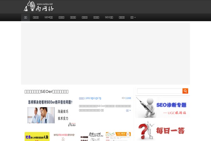
Task: Click the read-more link after the excerpt
Action: pyautogui.click(x=128, y=110)
